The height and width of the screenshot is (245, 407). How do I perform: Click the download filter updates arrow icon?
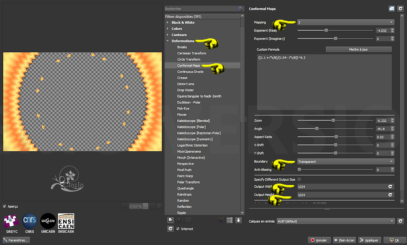238,220
